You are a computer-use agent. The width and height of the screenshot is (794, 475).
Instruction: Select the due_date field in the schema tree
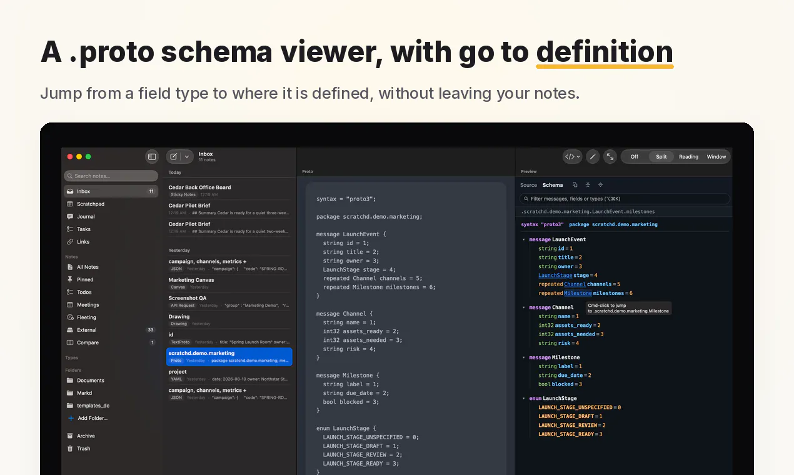(x=565, y=375)
